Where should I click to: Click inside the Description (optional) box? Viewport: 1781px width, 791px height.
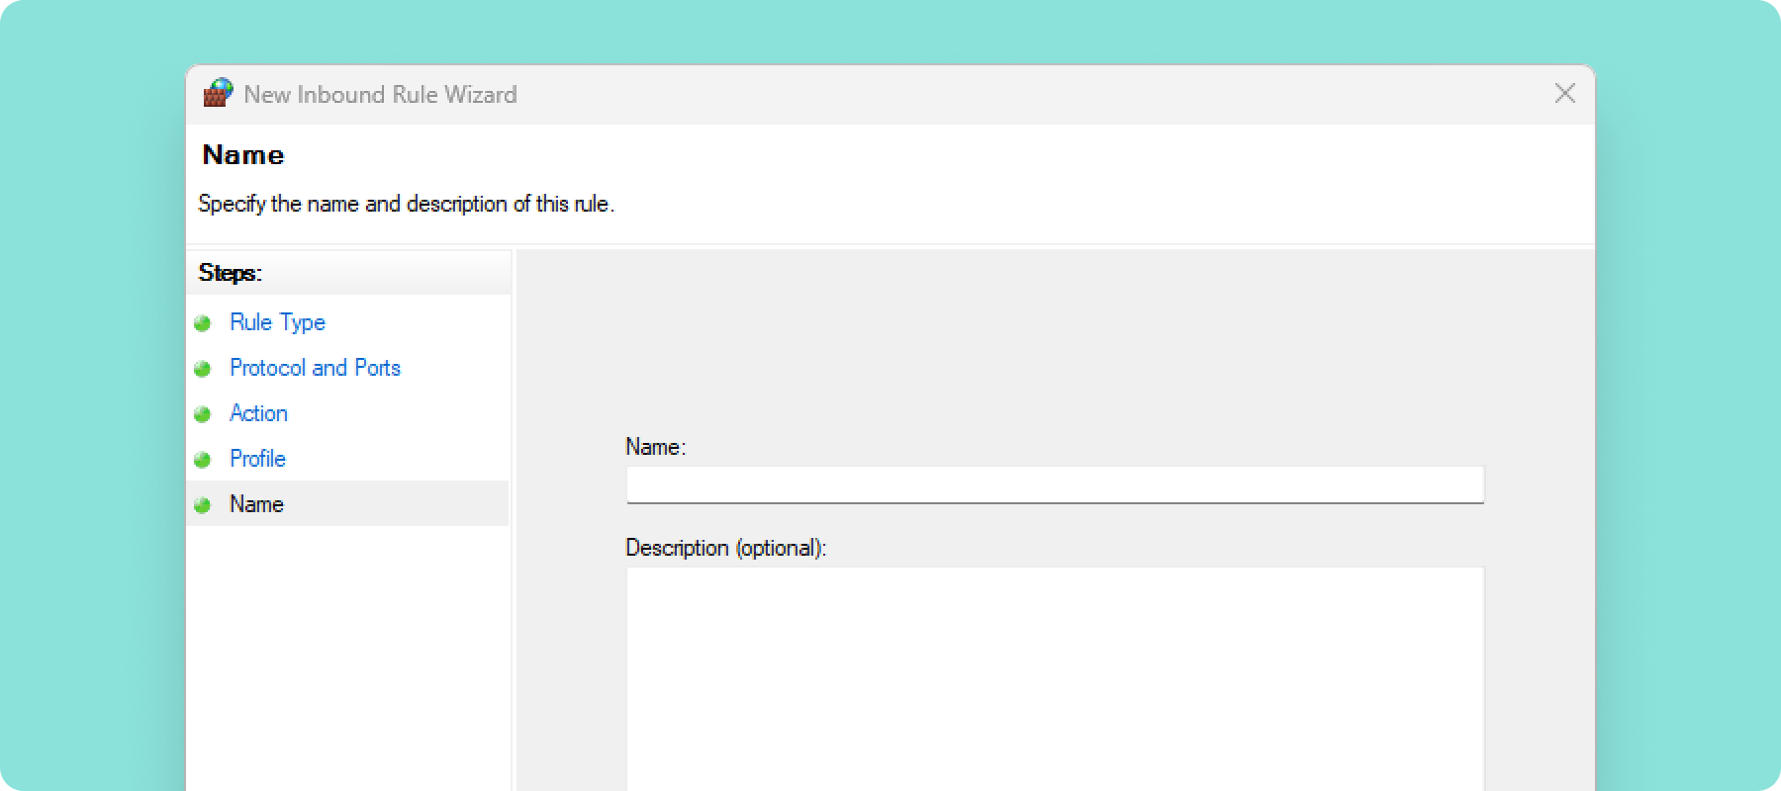pos(1055,678)
